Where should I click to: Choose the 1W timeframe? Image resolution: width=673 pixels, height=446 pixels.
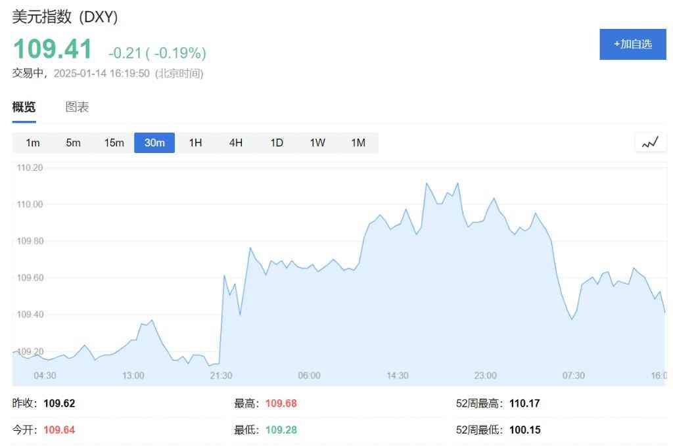click(x=317, y=143)
